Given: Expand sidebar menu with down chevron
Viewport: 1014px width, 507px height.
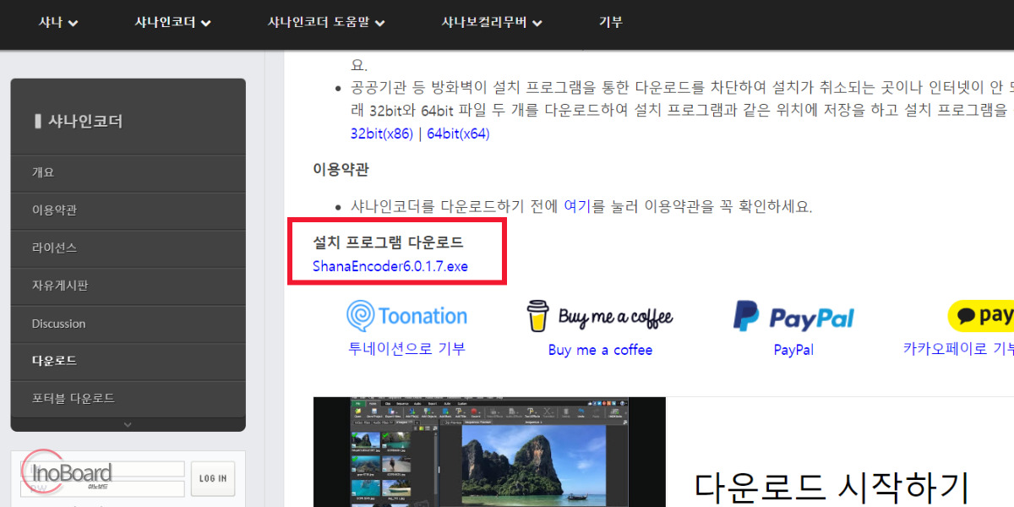Looking at the screenshot, I should [x=128, y=424].
